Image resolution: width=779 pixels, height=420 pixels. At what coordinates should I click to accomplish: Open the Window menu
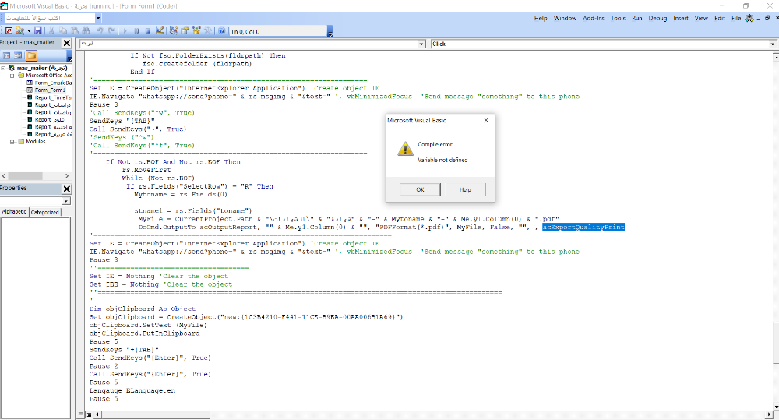pyautogui.click(x=565, y=19)
